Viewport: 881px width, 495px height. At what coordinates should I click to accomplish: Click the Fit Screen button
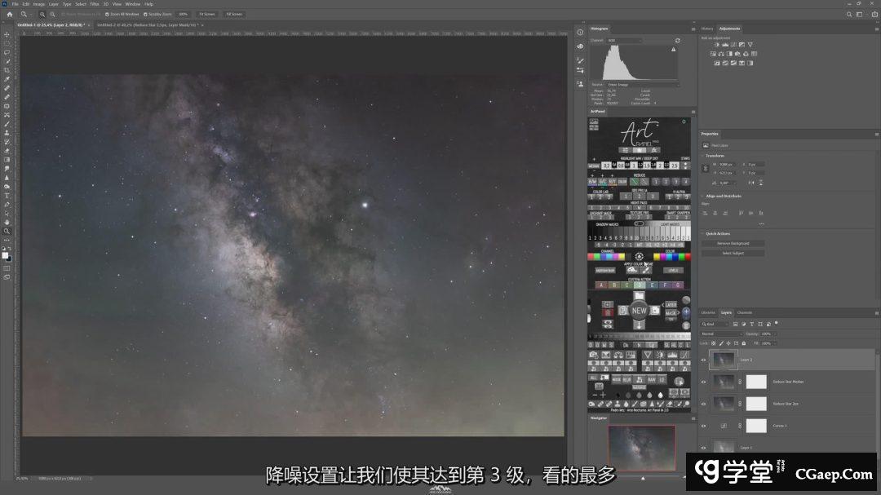pyautogui.click(x=209, y=14)
